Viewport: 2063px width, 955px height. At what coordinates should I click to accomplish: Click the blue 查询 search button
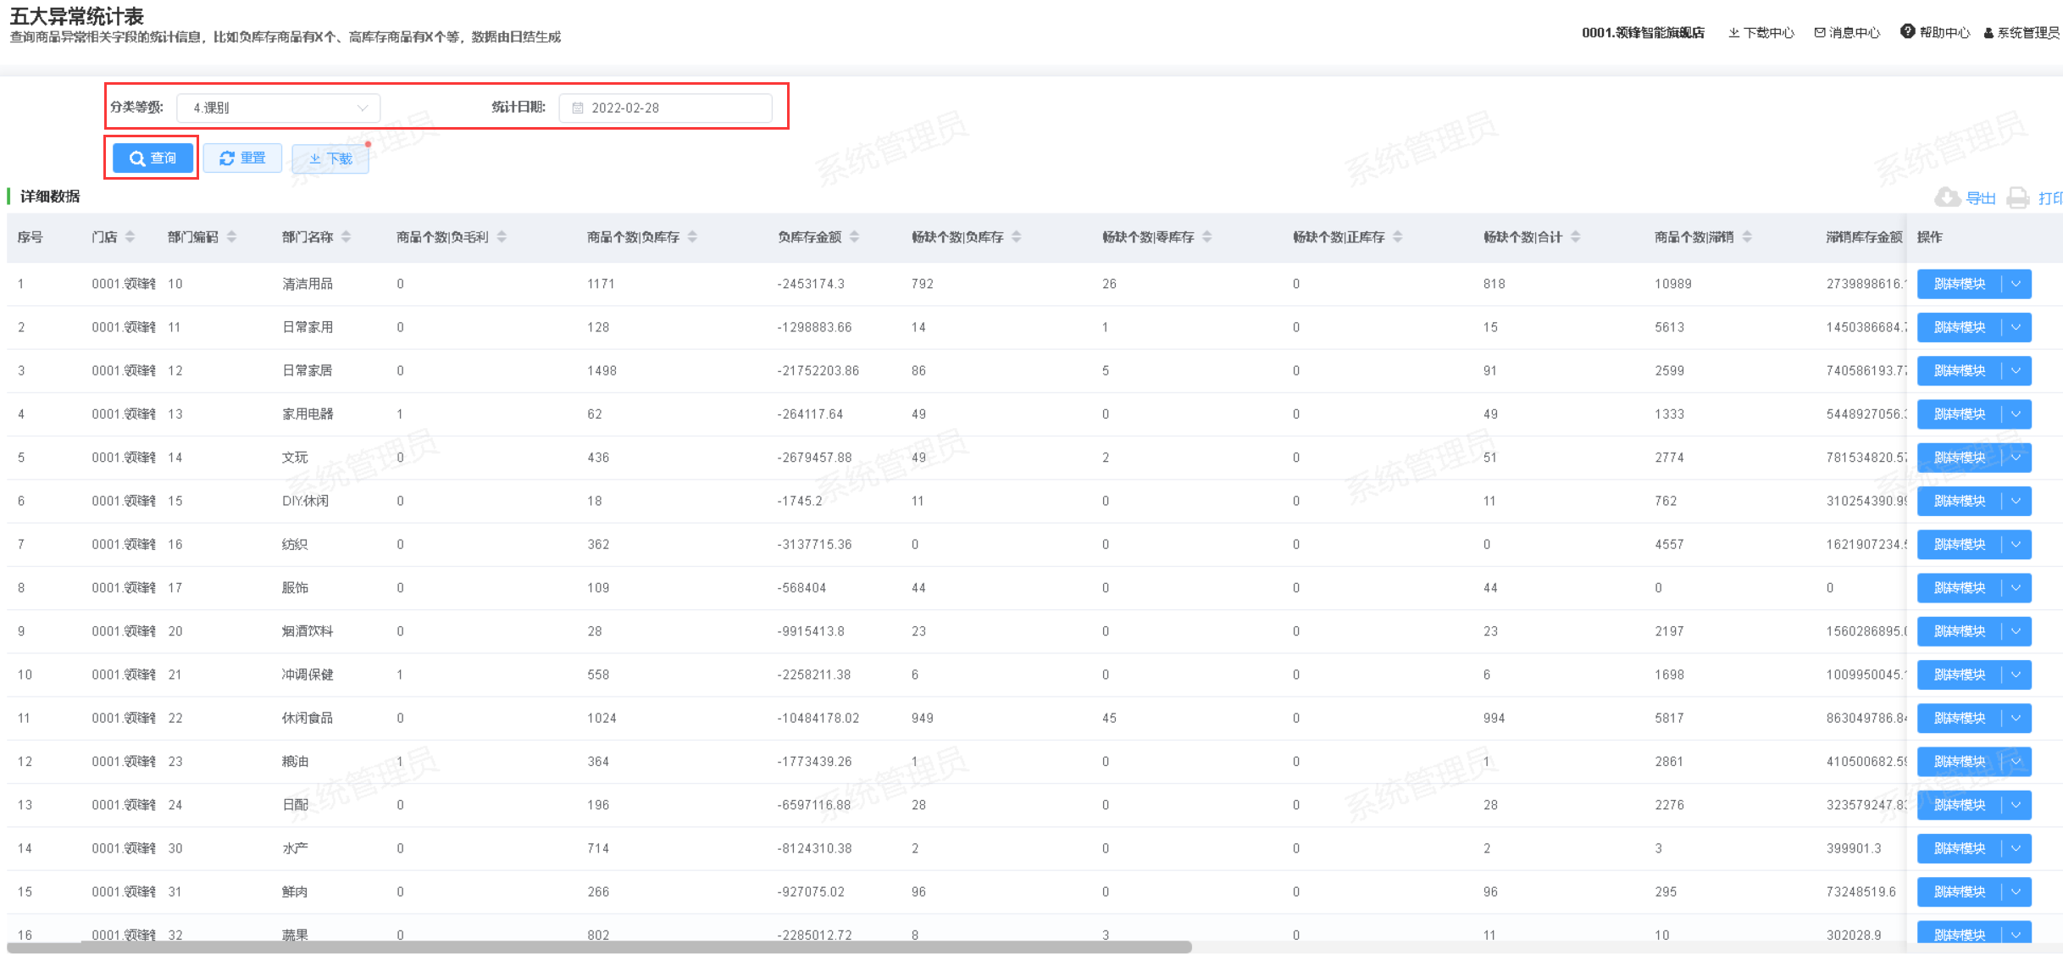(153, 158)
